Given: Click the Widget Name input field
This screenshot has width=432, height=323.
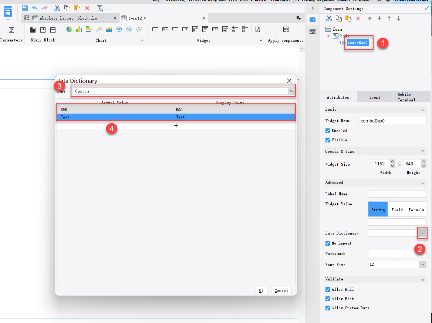Looking at the screenshot, I should [x=392, y=121].
